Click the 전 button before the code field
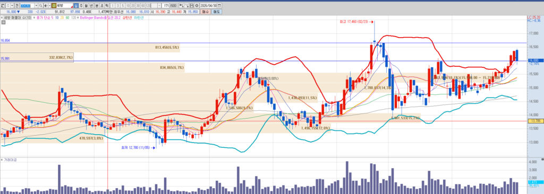The height and width of the screenshot is (194, 544). coord(17,6)
